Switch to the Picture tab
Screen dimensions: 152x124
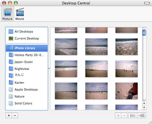tap(7, 14)
